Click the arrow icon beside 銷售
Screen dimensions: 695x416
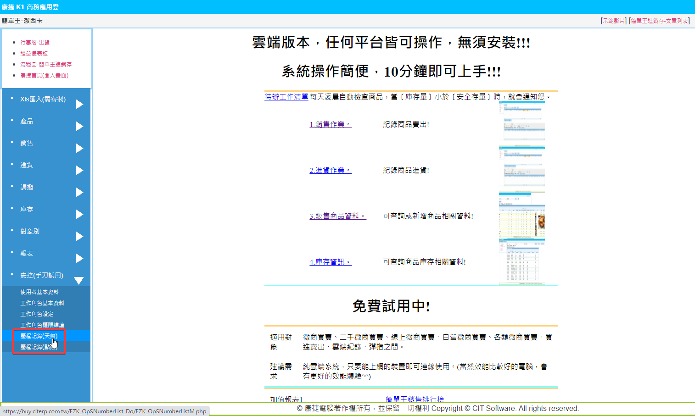click(79, 148)
